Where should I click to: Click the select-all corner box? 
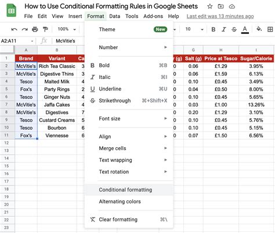pyautogui.click(x=7, y=50)
